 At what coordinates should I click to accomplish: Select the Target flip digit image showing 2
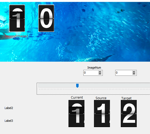(129, 114)
